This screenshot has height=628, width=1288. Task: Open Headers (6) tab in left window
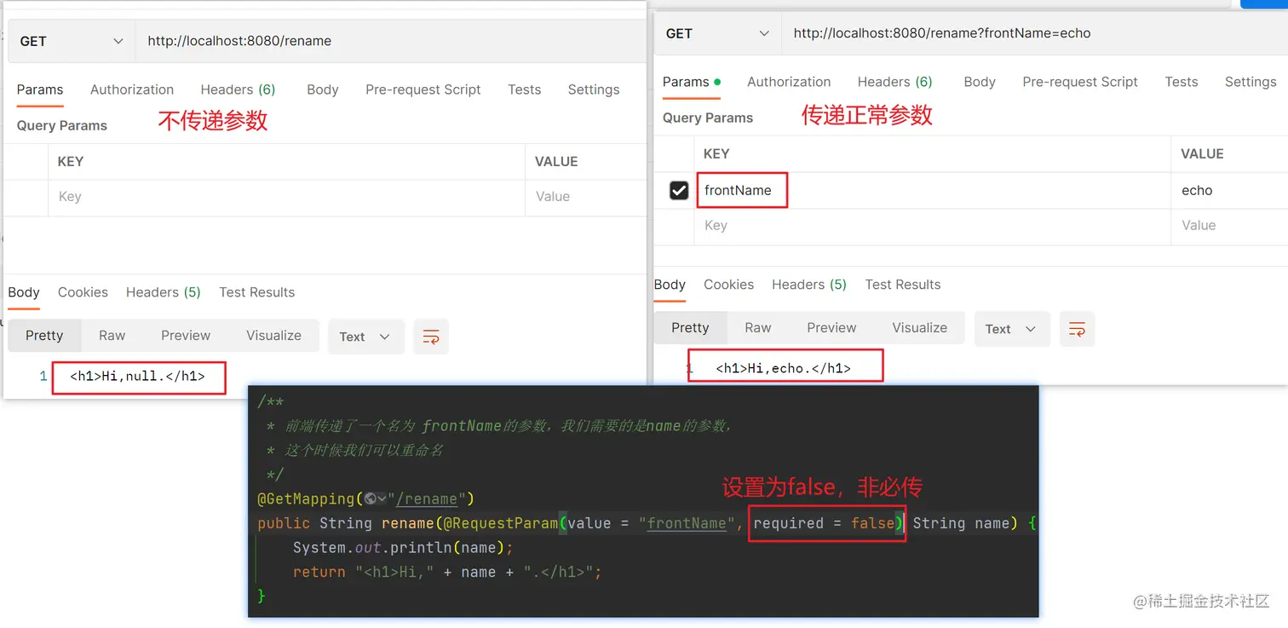pos(238,89)
